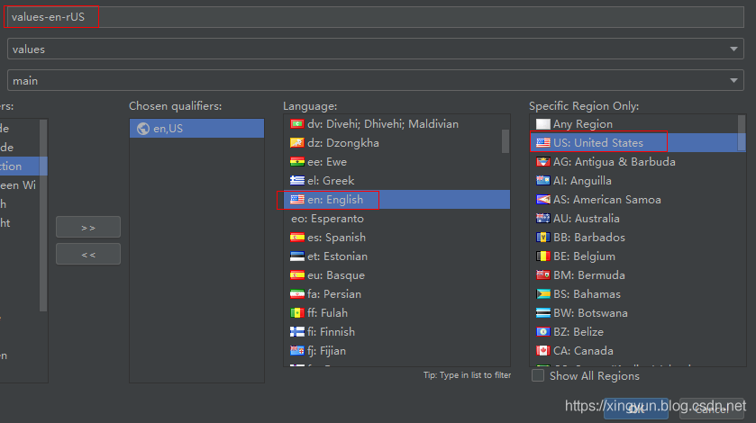Click the globe icon beside en,US qualifier
This screenshot has height=423, width=756.
coord(142,129)
